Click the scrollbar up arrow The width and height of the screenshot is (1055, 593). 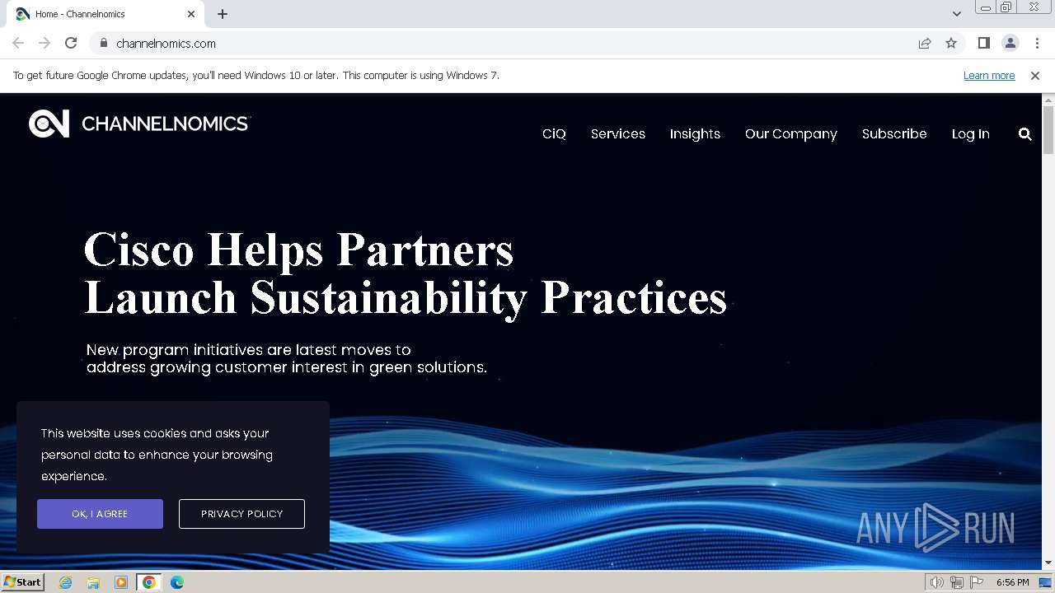point(1048,100)
